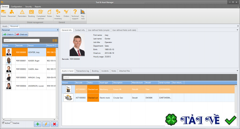Viewport: 240px width, 129px height.
Task: Open Parts inventory from ribbon
Action: pyautogui.click(x=58, y=13)
